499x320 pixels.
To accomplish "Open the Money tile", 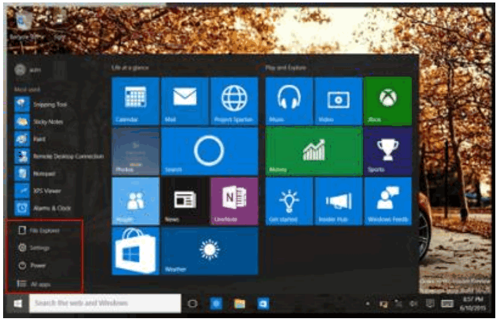I will tap(313, 151).
